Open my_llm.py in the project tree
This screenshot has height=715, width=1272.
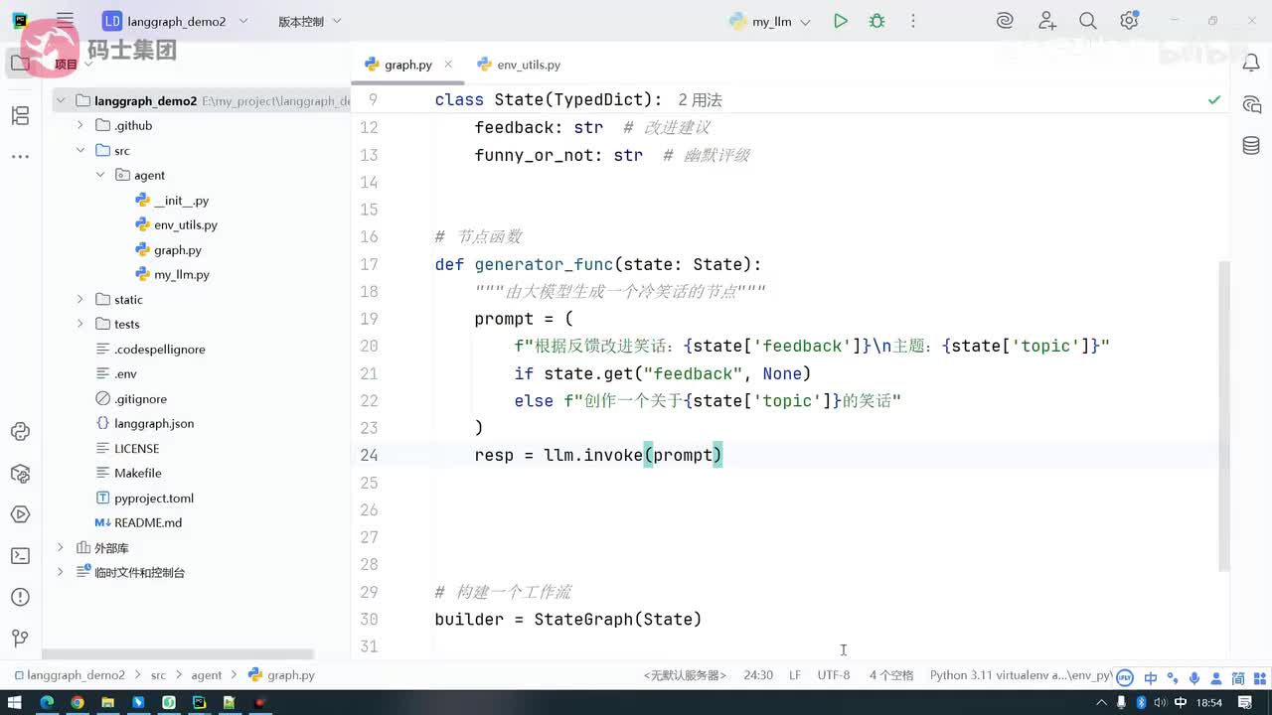[x=181, y=275]
